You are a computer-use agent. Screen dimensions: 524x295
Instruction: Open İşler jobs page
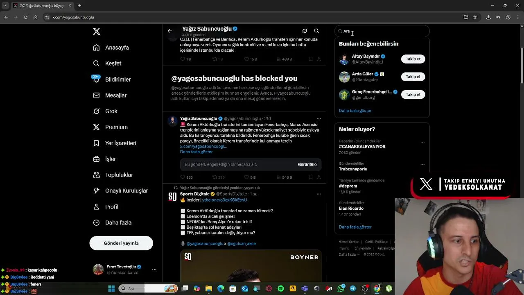point(104,159)
